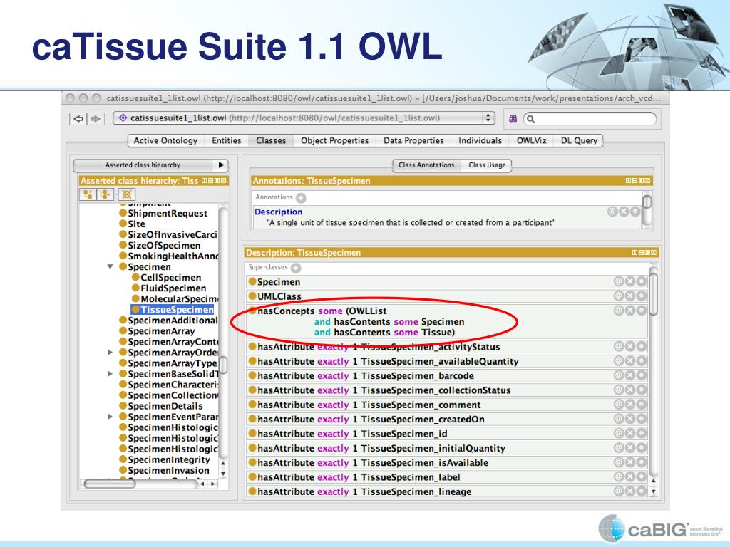Select ShipmentRequest class

pyautogui.click(x=168, y=213)
